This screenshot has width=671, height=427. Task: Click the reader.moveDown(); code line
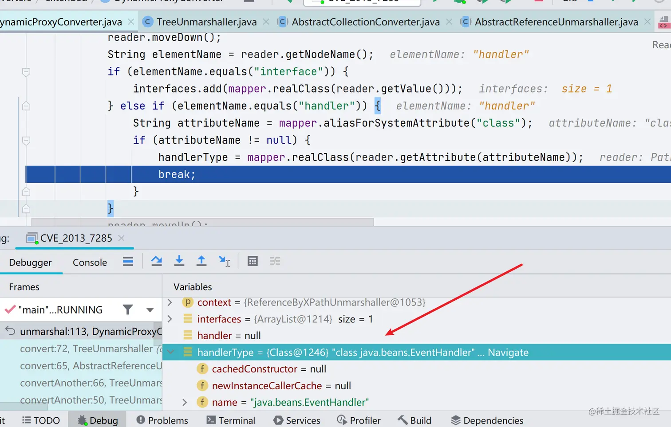coord(164,37)
